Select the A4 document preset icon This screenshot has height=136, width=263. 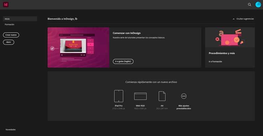tap(162, 96)
